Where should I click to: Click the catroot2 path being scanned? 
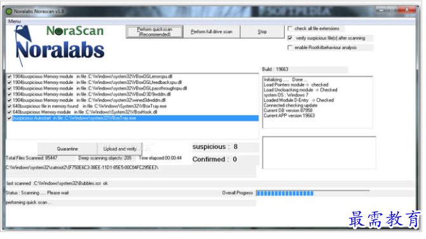tap(82, 168)
